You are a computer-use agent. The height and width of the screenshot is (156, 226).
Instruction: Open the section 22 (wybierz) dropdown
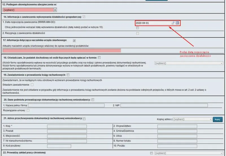click(x=189, y=153)
